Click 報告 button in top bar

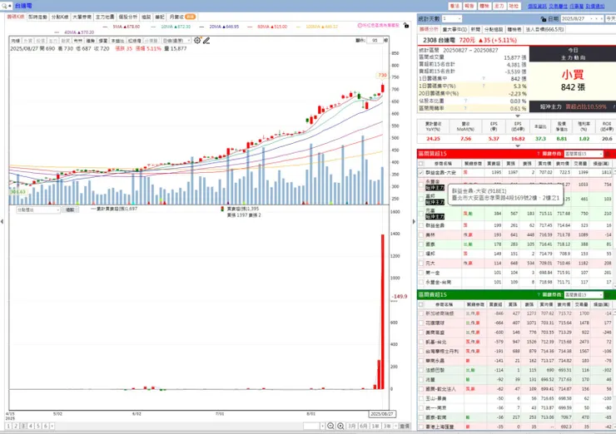[x=469, y=6]
